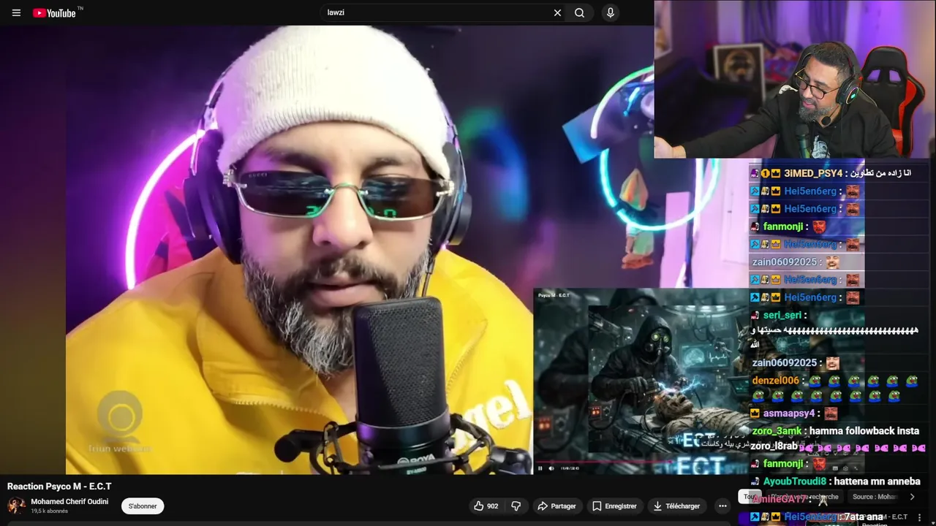
Task: Open the Mohamed Cherif Oudini channel name
Action: [x=69, y=502]
